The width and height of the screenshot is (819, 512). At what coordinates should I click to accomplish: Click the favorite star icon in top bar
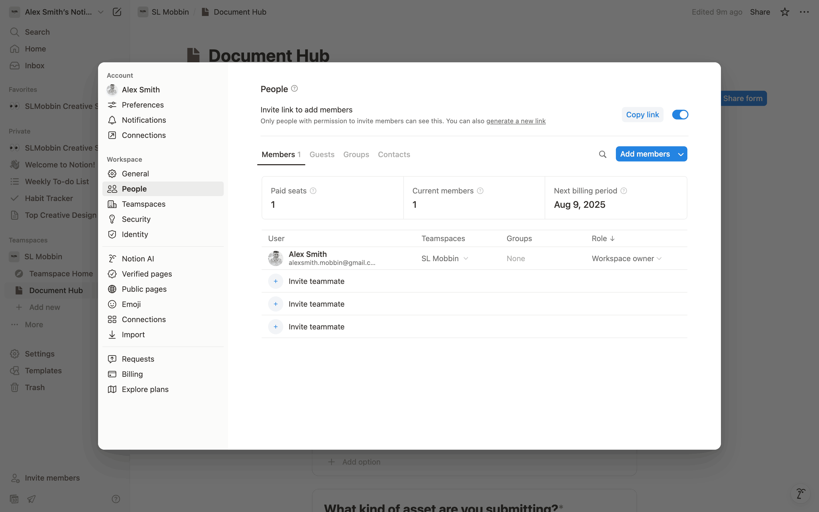coord(785,12)
